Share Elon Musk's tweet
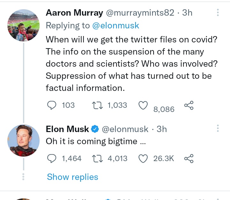Image resolution: width=230 pixels, height=200 pixels. pos(189,158)
